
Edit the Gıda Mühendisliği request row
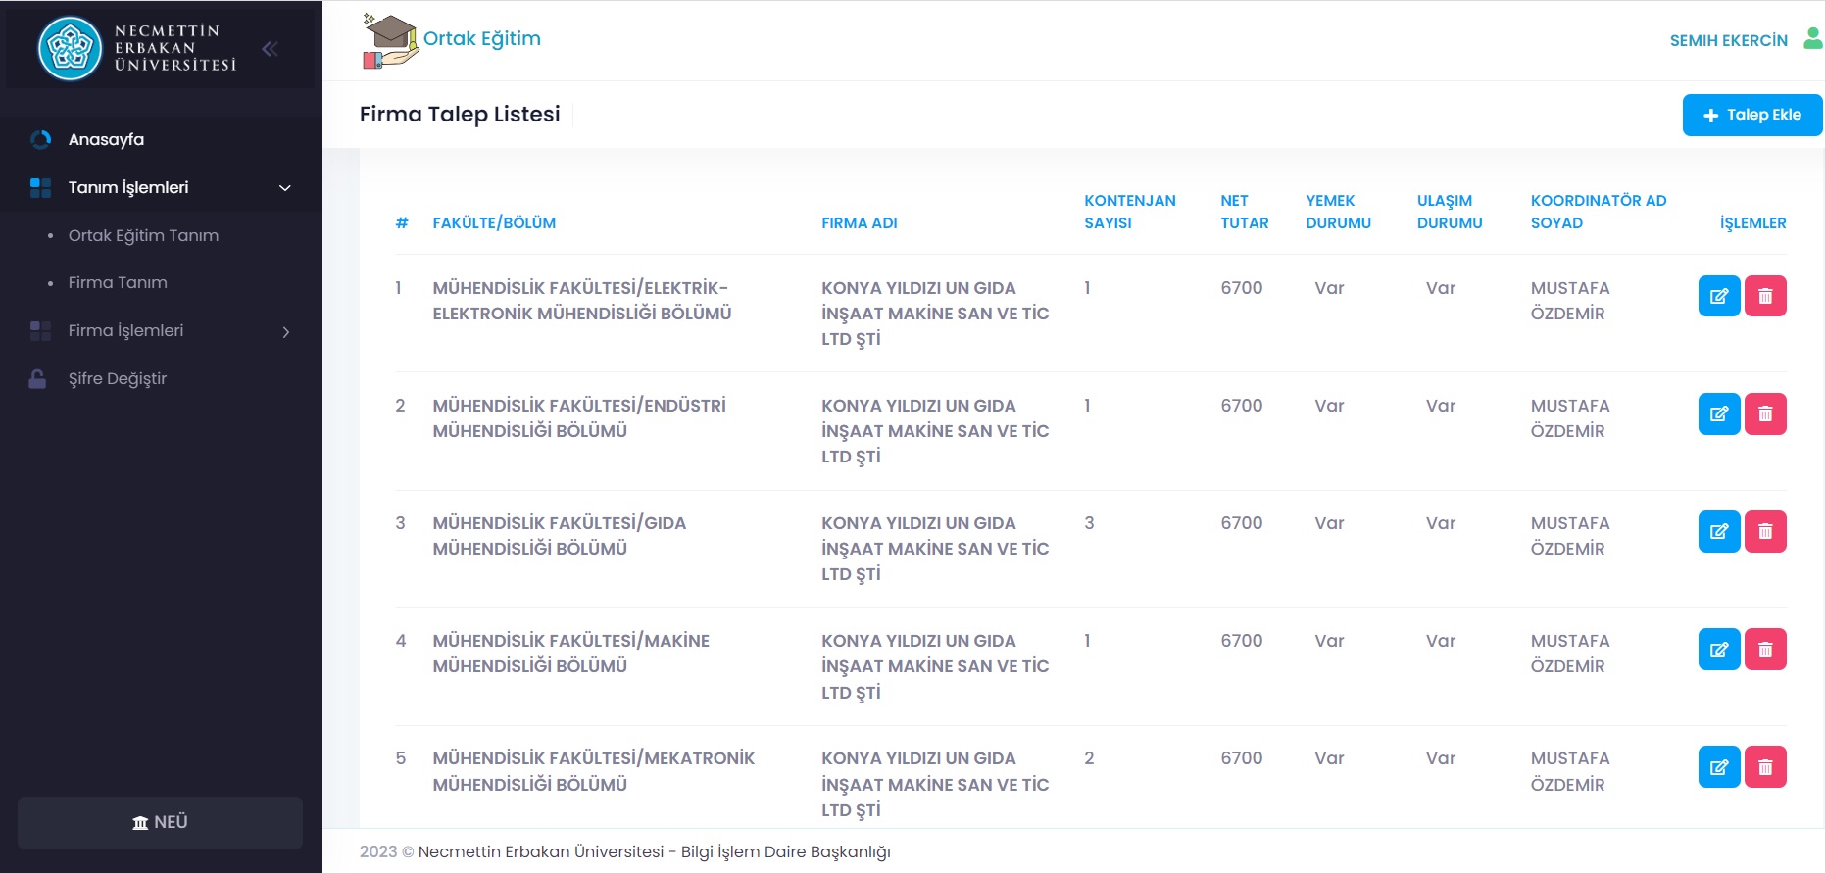(1718, 531)
